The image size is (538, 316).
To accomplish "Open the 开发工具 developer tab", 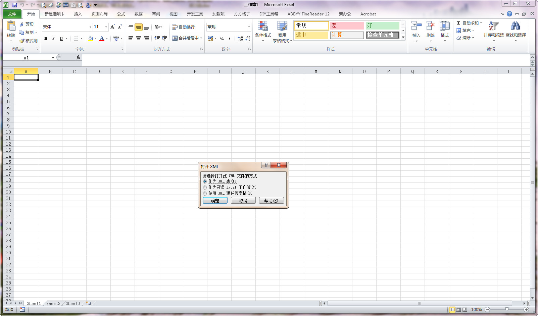I will 195,14.
